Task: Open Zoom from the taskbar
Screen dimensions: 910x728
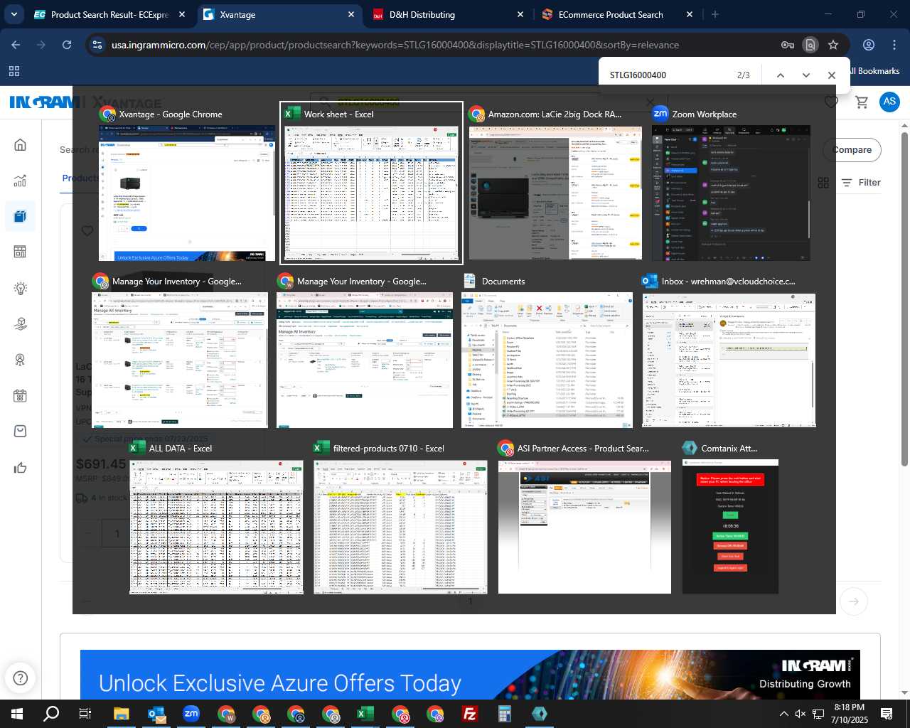Action: click(191, 714)
